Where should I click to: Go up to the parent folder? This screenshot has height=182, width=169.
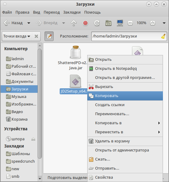pos(74,23)
